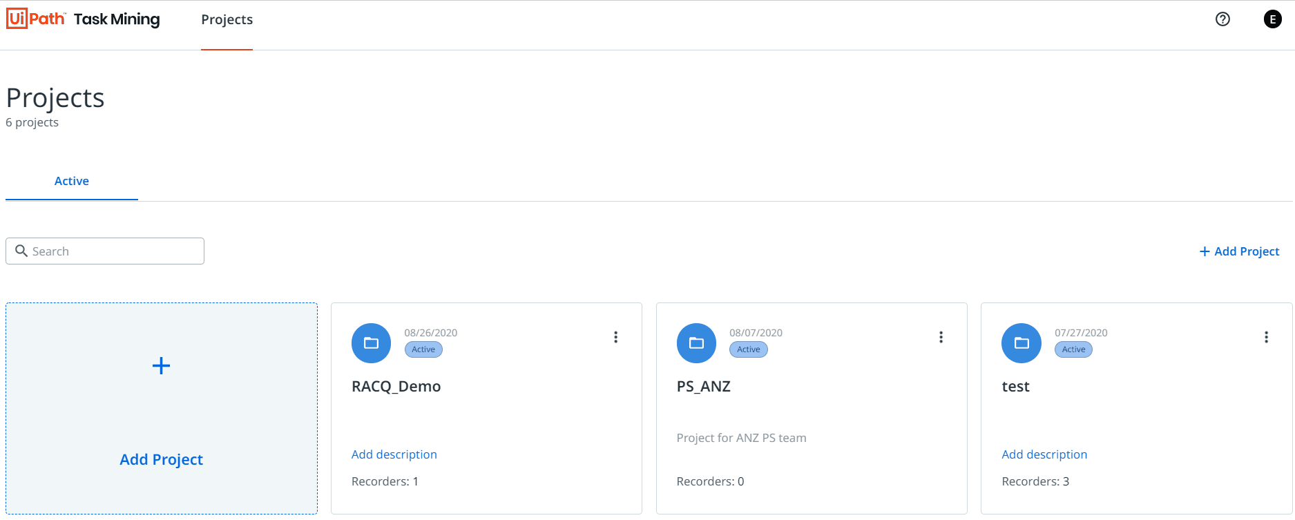Click Active badge on test card
Viewport: 1295px width, 520px height.
pyautogui.click(x=1073, y=349)
